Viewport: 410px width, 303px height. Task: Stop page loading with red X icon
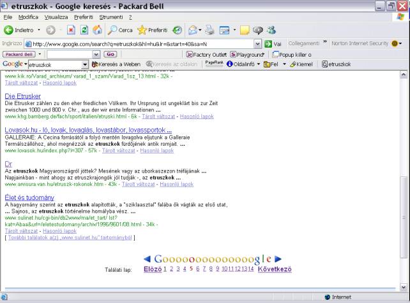tap(71, 30)
